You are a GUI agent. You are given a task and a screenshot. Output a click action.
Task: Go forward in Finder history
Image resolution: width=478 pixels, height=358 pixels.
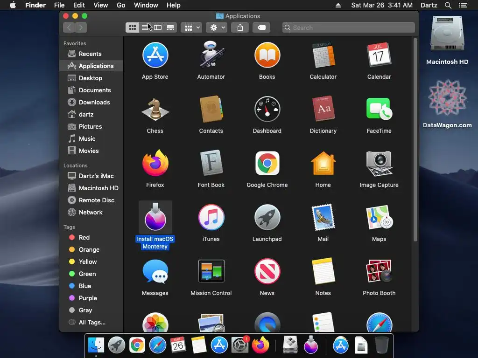(81, 28)
